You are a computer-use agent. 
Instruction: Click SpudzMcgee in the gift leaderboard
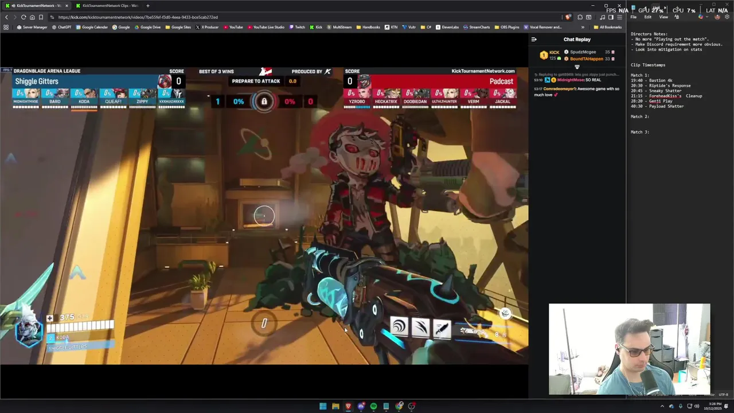point(583,52)
